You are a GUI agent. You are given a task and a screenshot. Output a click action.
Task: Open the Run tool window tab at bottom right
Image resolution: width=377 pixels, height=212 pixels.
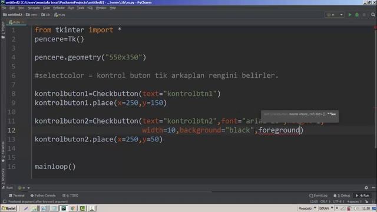pos(363,196)
